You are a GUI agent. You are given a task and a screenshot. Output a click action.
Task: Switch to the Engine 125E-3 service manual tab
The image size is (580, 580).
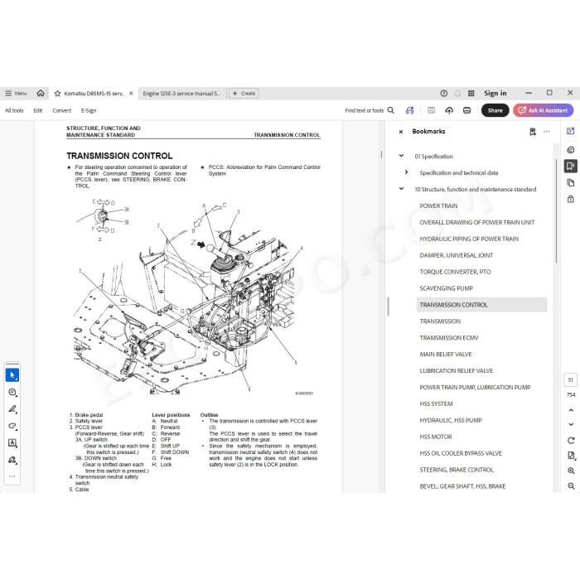(x=181, y=94)
